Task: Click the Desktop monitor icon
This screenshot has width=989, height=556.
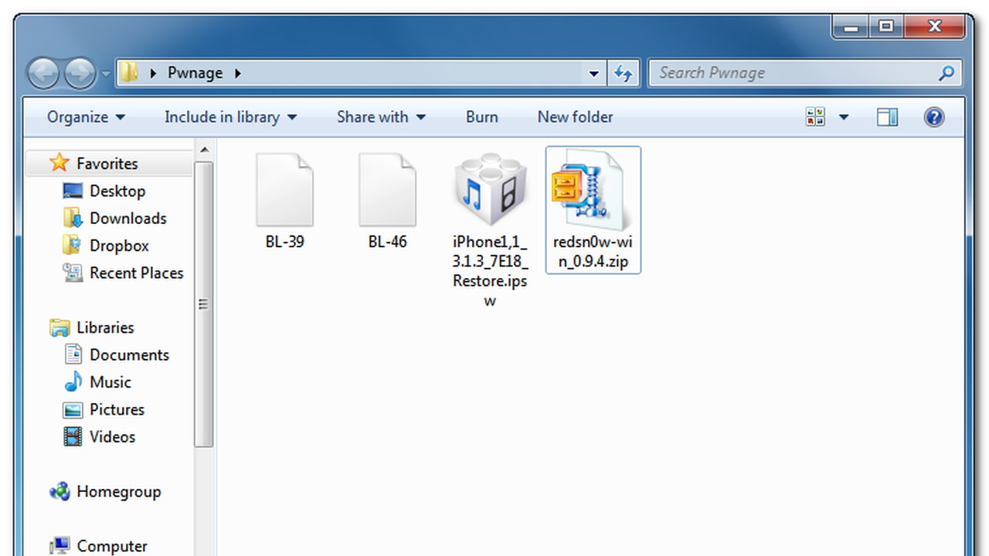Action: (x=73, y=191)
